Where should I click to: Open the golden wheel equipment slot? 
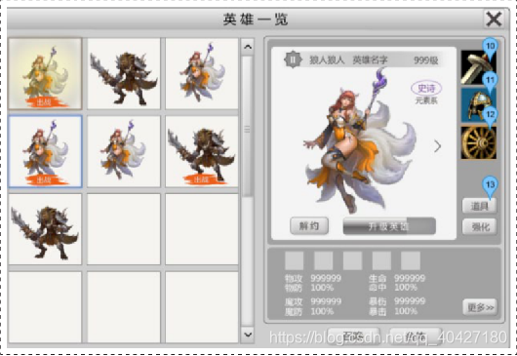(478, 142)
